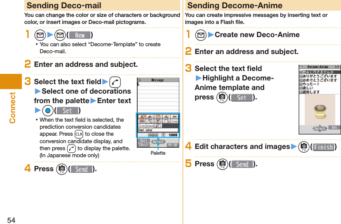This screenshot has height=224, width=341.
Task: Pick the background color palette icon
Action: pos(166,121)
